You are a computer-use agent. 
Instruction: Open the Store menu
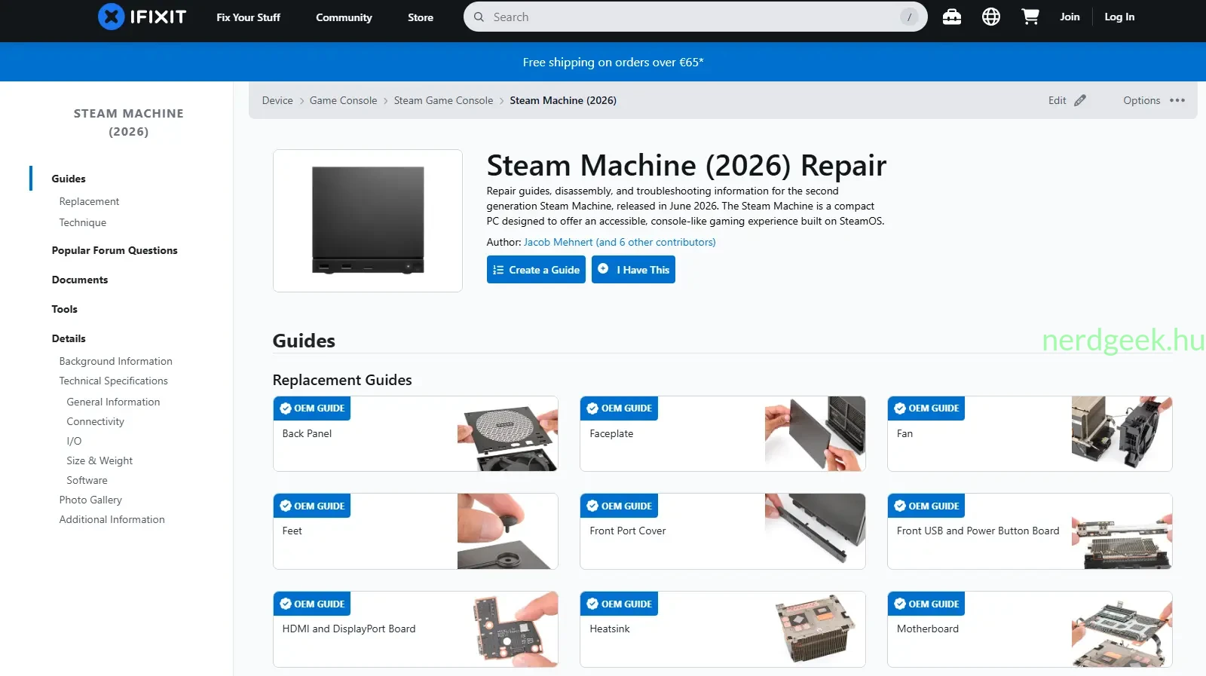421,17
